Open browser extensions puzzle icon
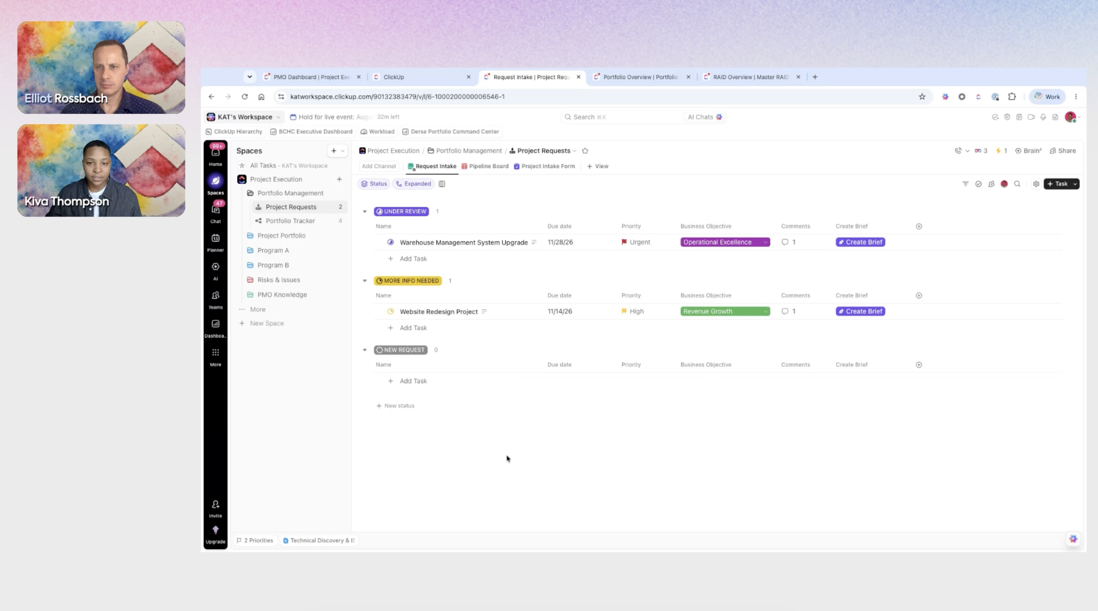 pyautogui.click(x=1012, y=97)
